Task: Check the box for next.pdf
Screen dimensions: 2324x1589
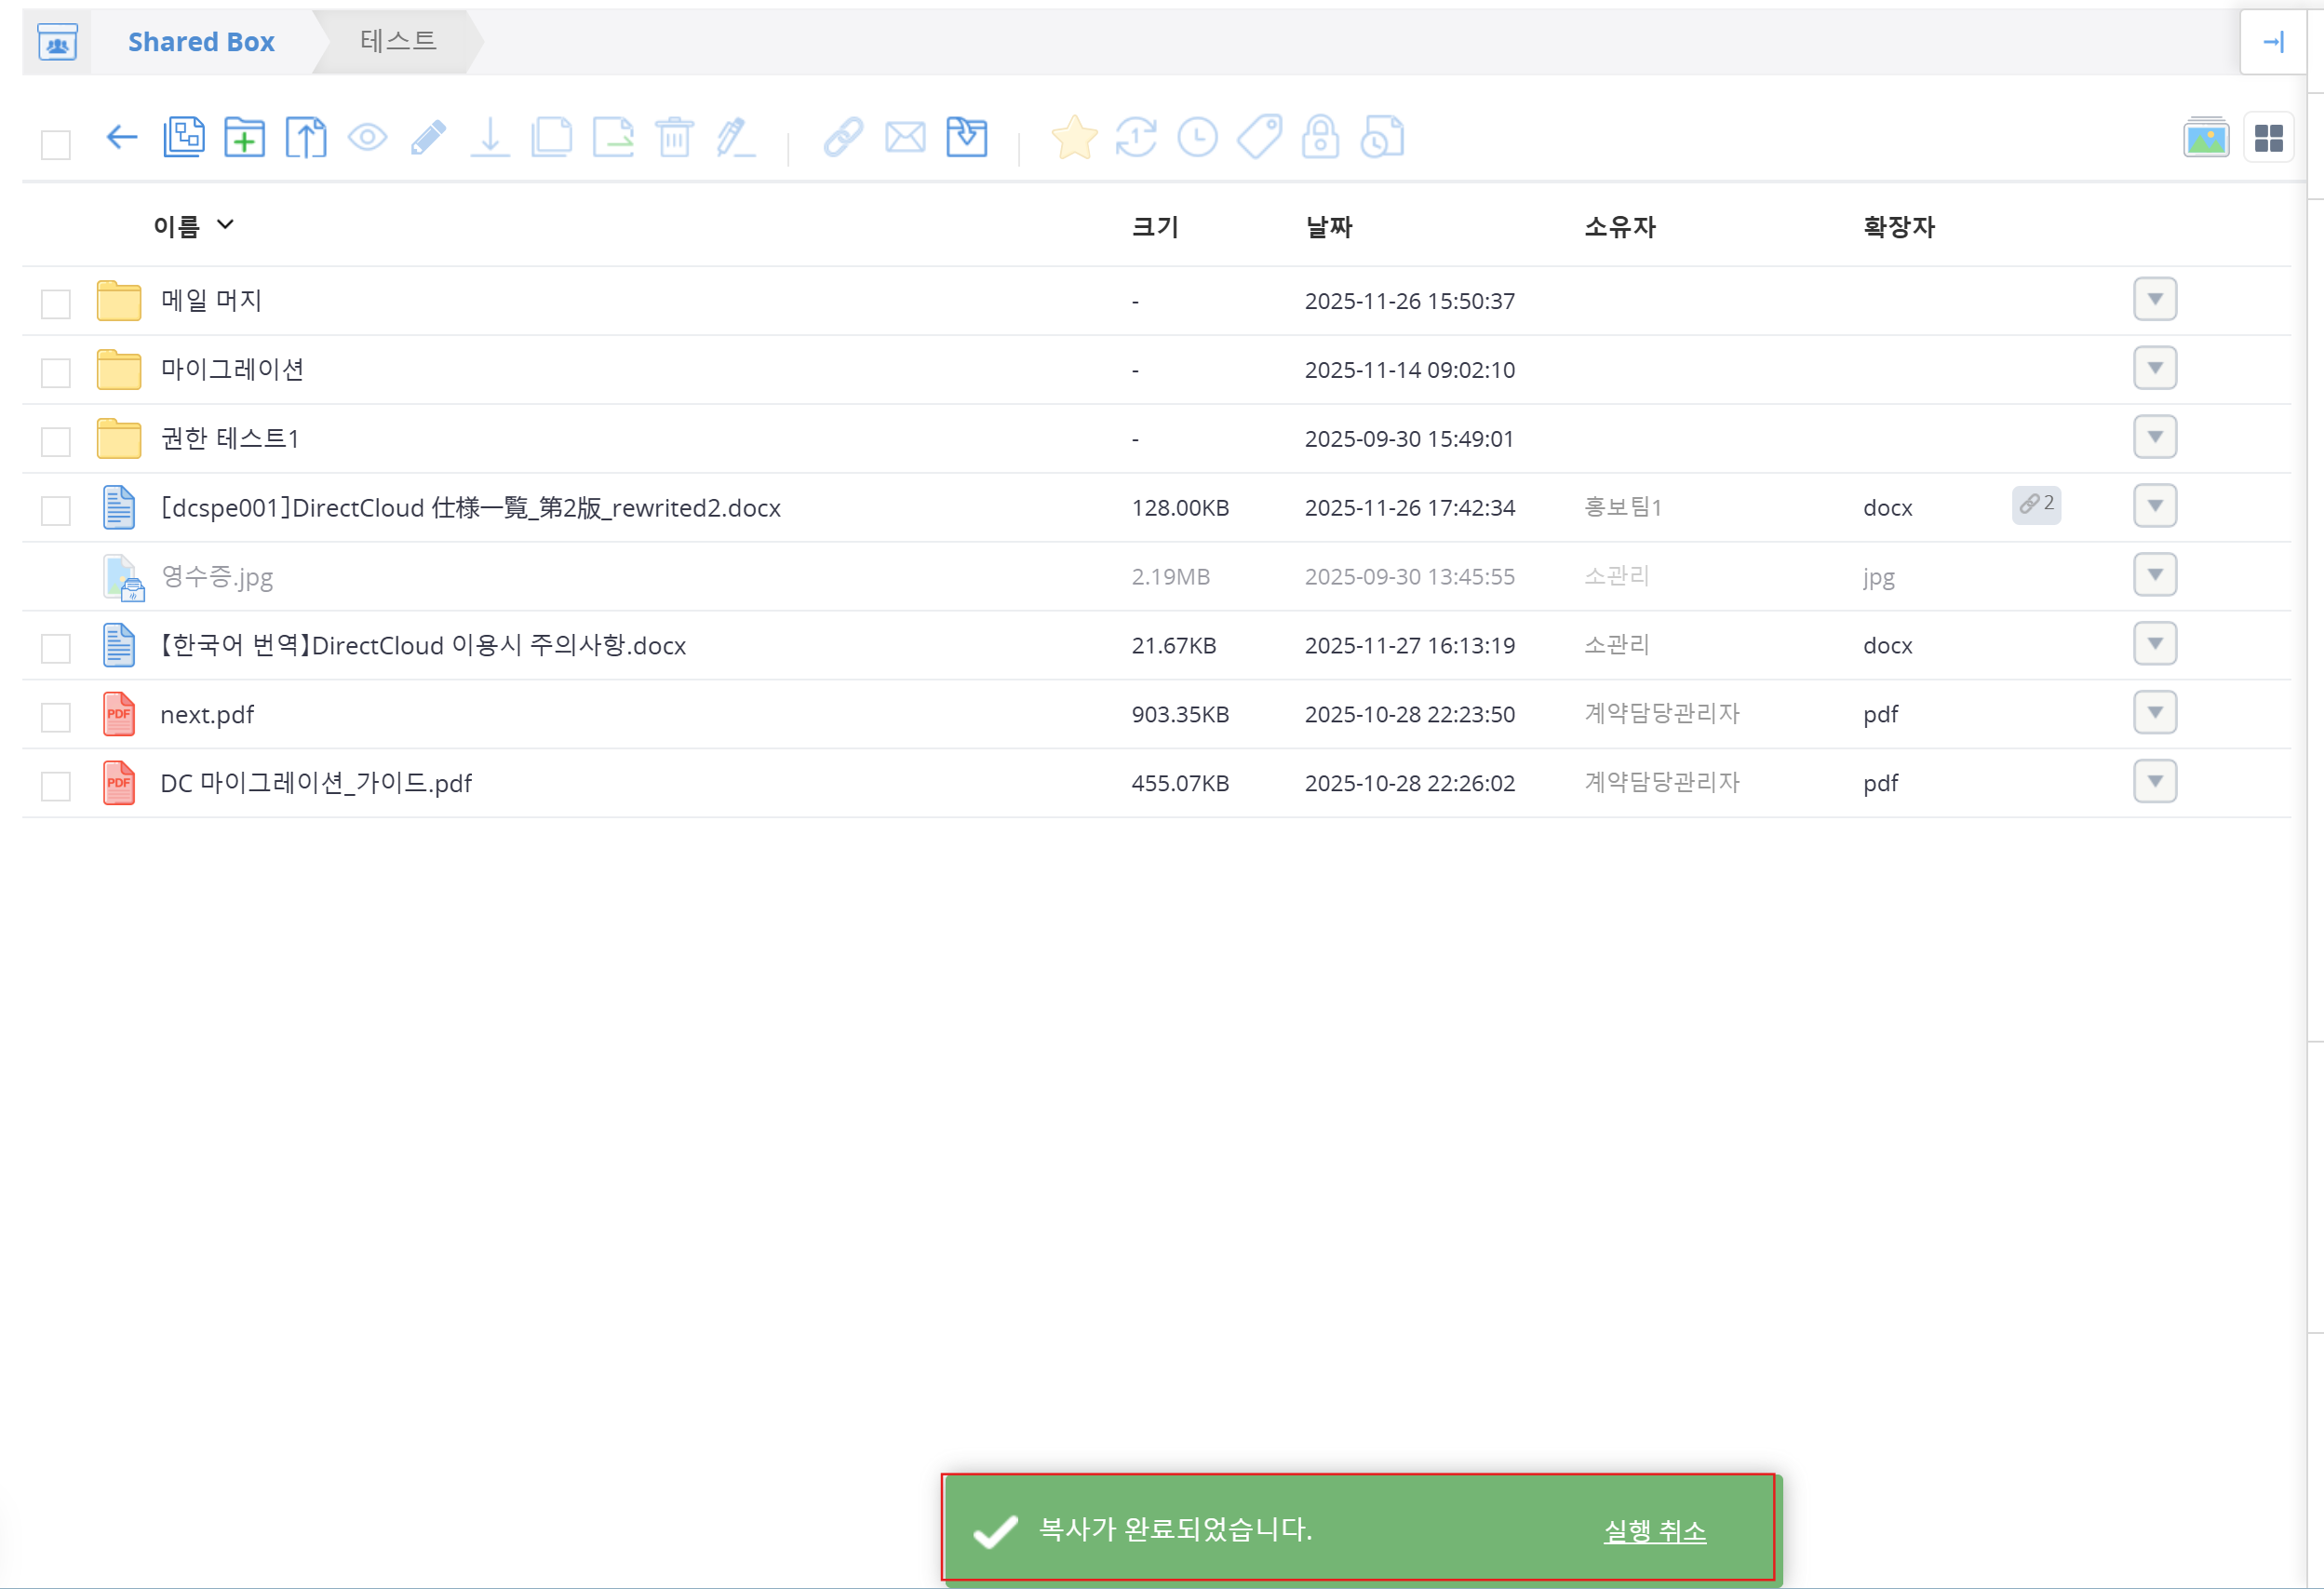Action: pos(56,716)
